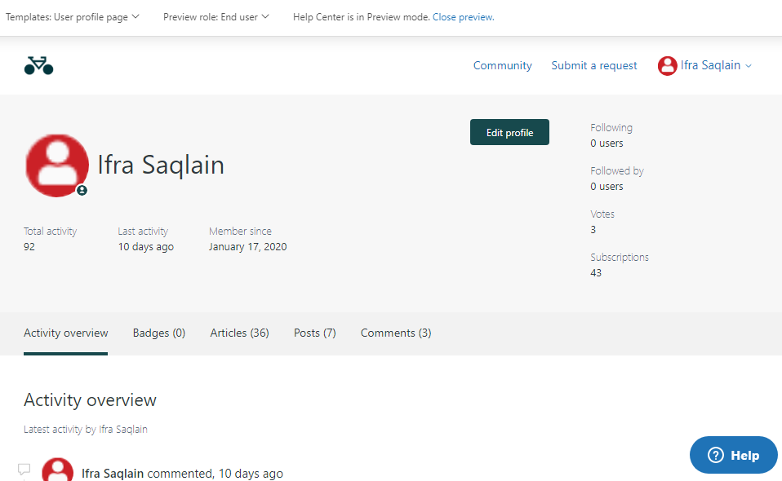
Task: Click the header user avatar icon
Action: [667, 66]
